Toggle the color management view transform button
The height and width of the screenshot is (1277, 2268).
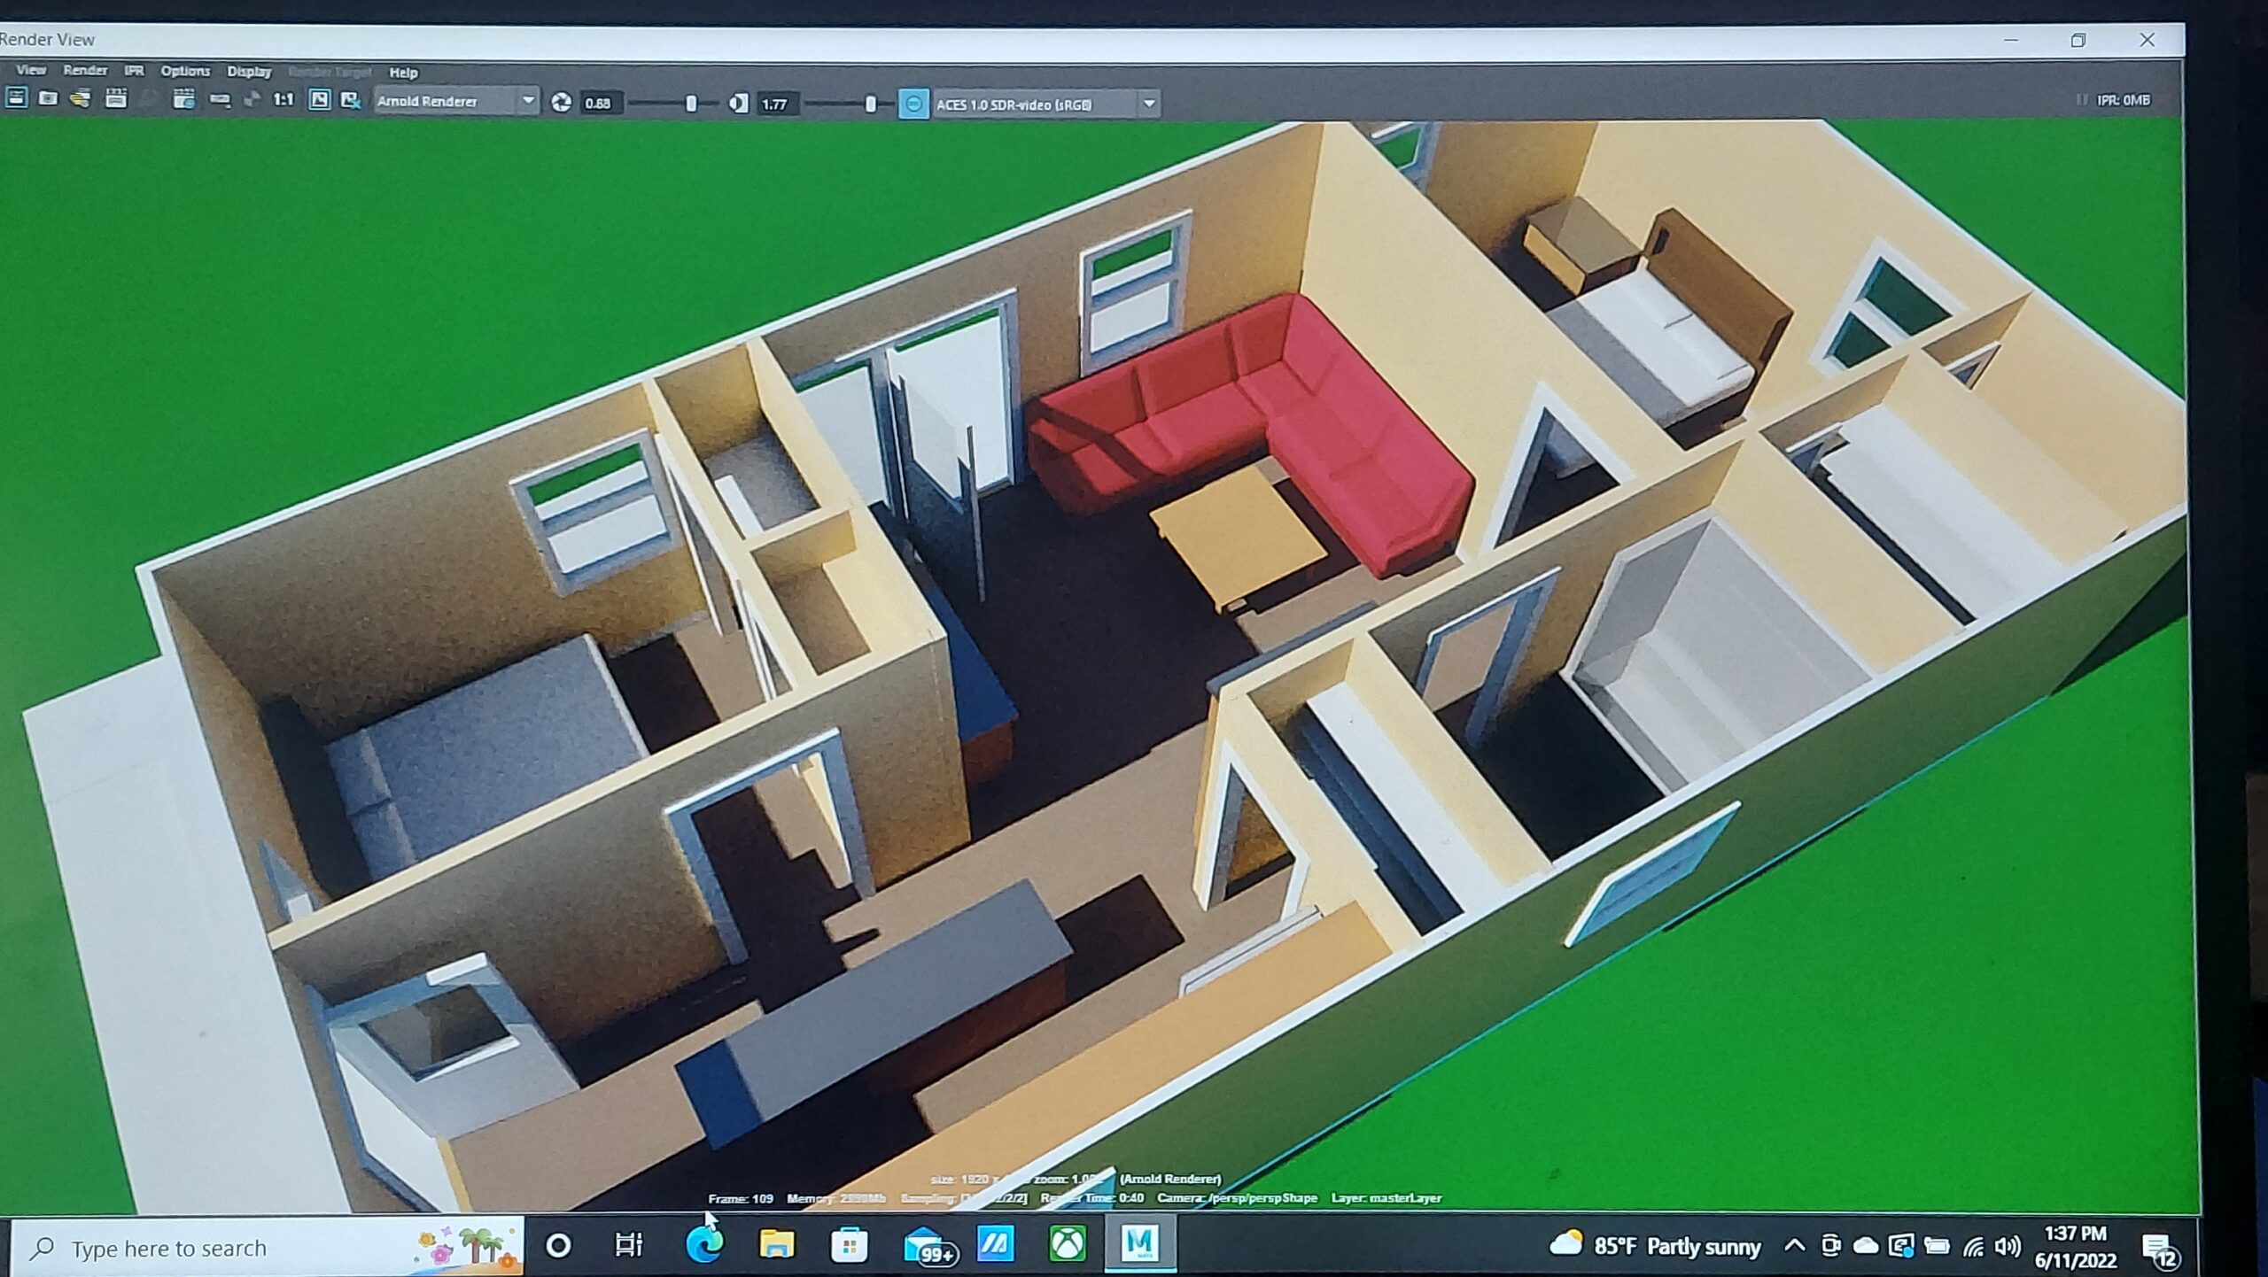coord(913,104)
